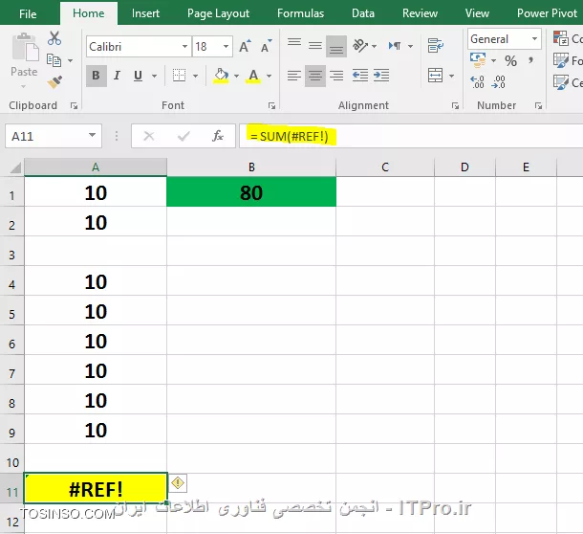The width and height of the screenshot is (583, 534).
Task: Open the Power Pivot tab
Action: pos(547,13)
